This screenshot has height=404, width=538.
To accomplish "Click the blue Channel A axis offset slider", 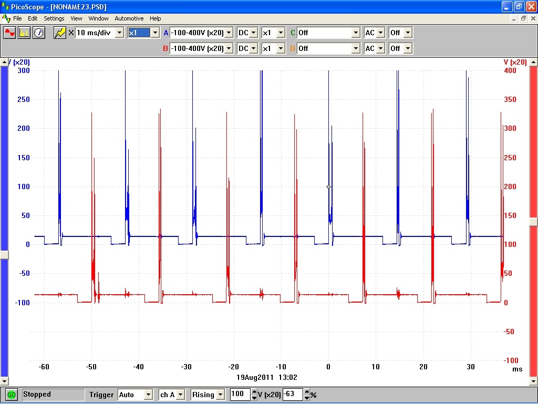I will [4, 254].
